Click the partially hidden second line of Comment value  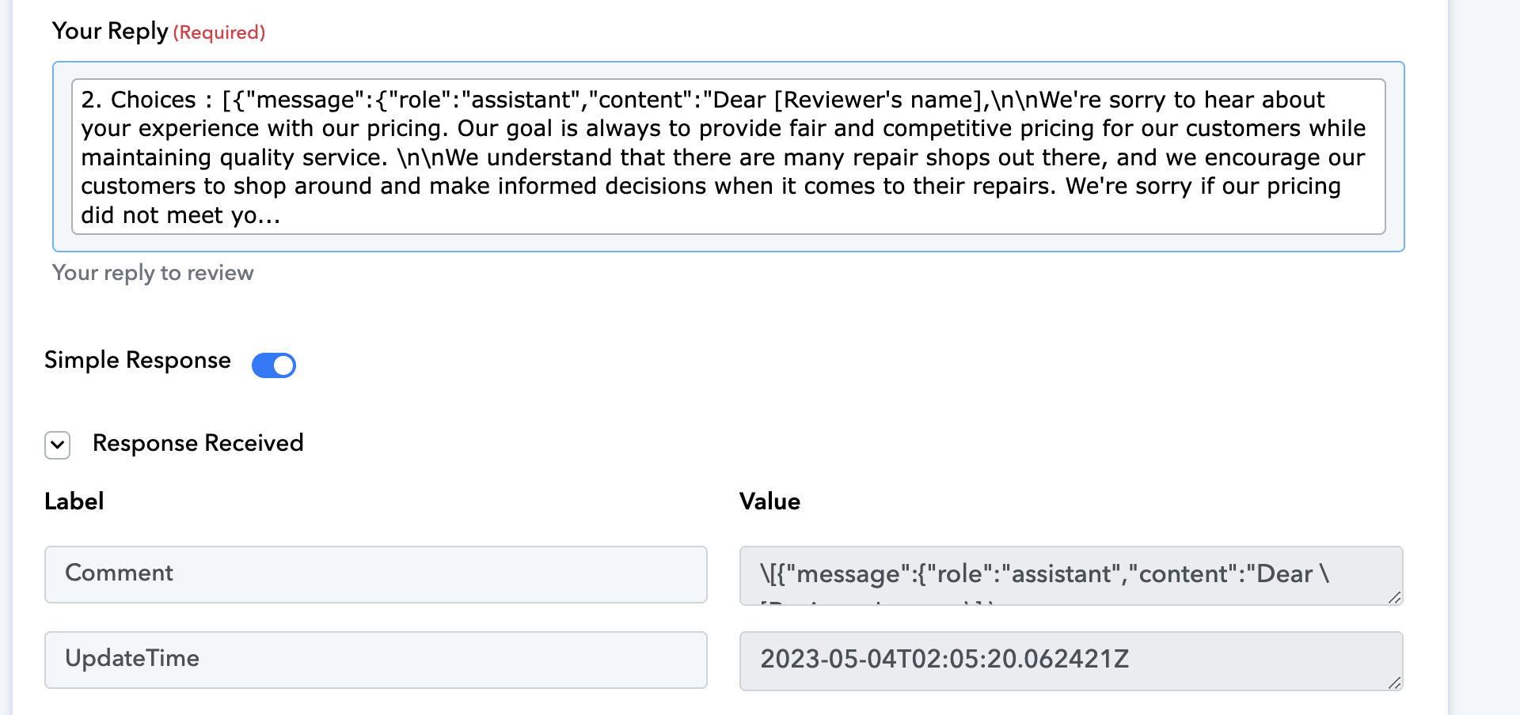tap(876, 603)
